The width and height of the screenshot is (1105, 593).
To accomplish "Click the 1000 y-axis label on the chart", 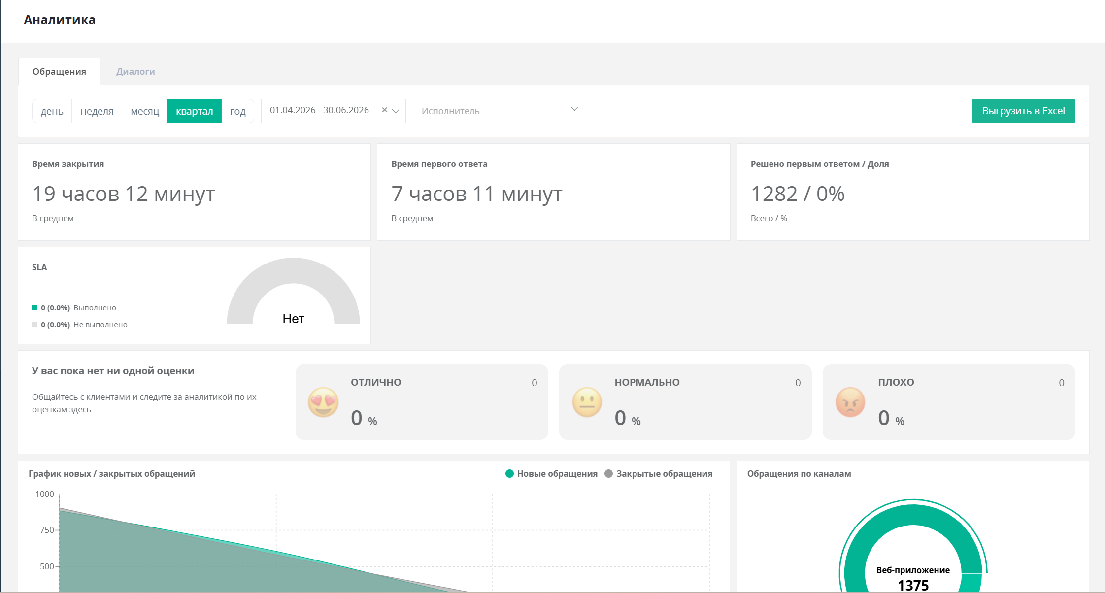I will (x=45, y=494).
